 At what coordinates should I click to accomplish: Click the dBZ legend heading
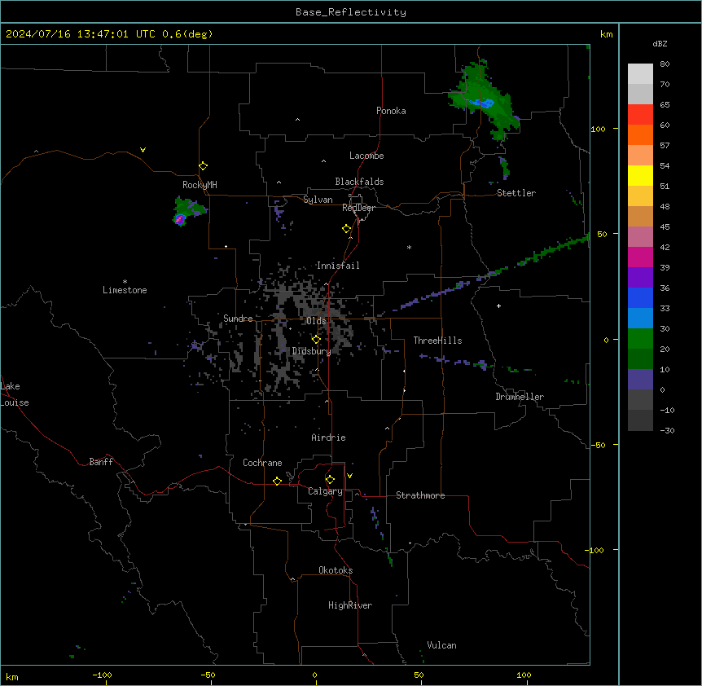coord(660,43)
